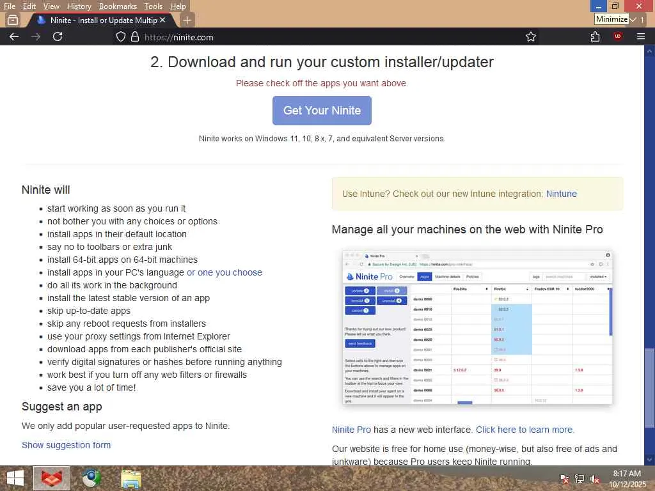This screenshot has height=491, width=655.
Task: Click the muted volume tray icon
Action: 595,479
